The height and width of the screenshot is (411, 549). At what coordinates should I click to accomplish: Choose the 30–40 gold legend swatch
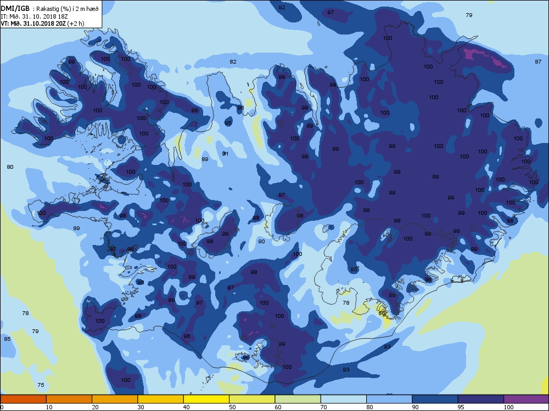pyautogui.click(x=161, y=399)
